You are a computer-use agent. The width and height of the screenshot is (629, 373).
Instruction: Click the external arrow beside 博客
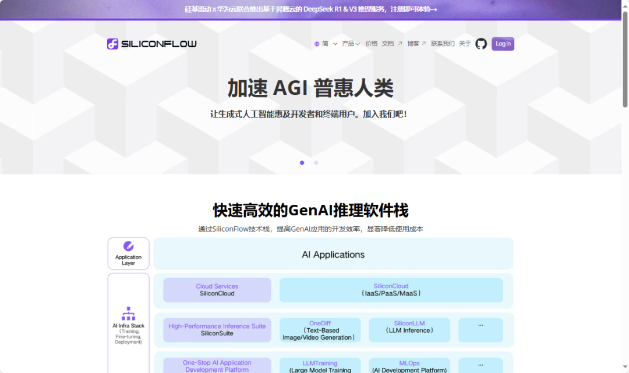(423, 43)
